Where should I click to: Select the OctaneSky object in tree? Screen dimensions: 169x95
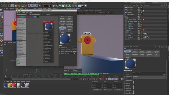click(x=129, y=13)
